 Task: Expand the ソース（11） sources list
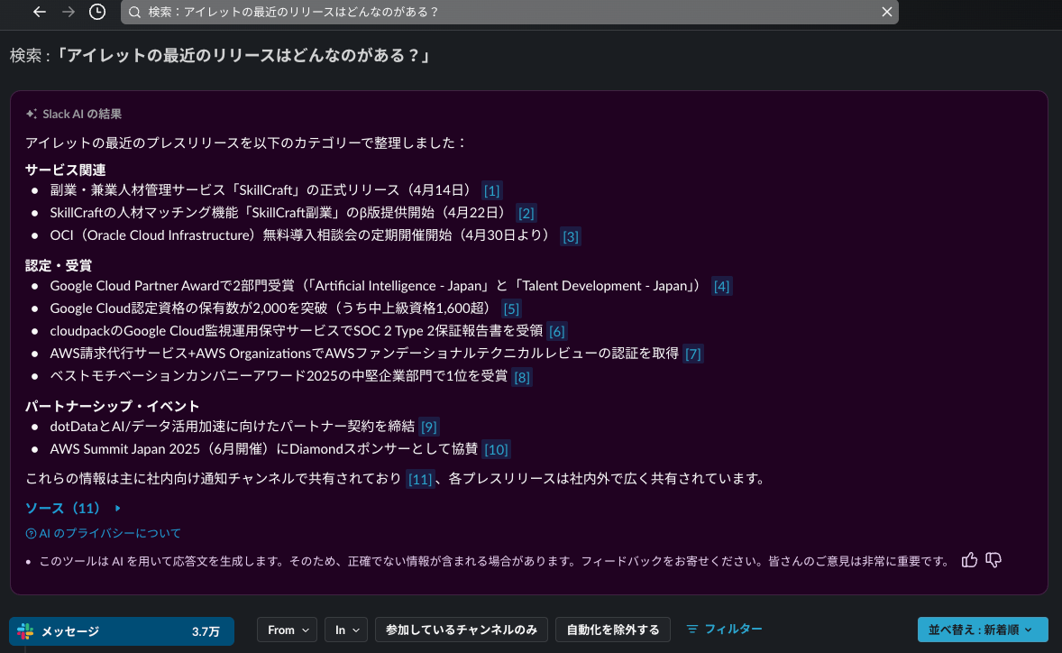pos(73,508)
